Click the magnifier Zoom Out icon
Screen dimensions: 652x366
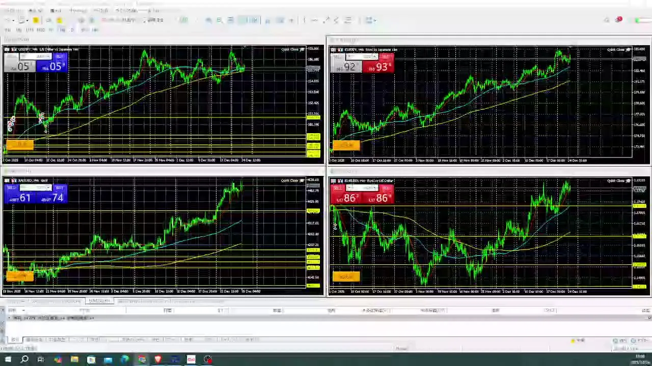tap(220, 20)
